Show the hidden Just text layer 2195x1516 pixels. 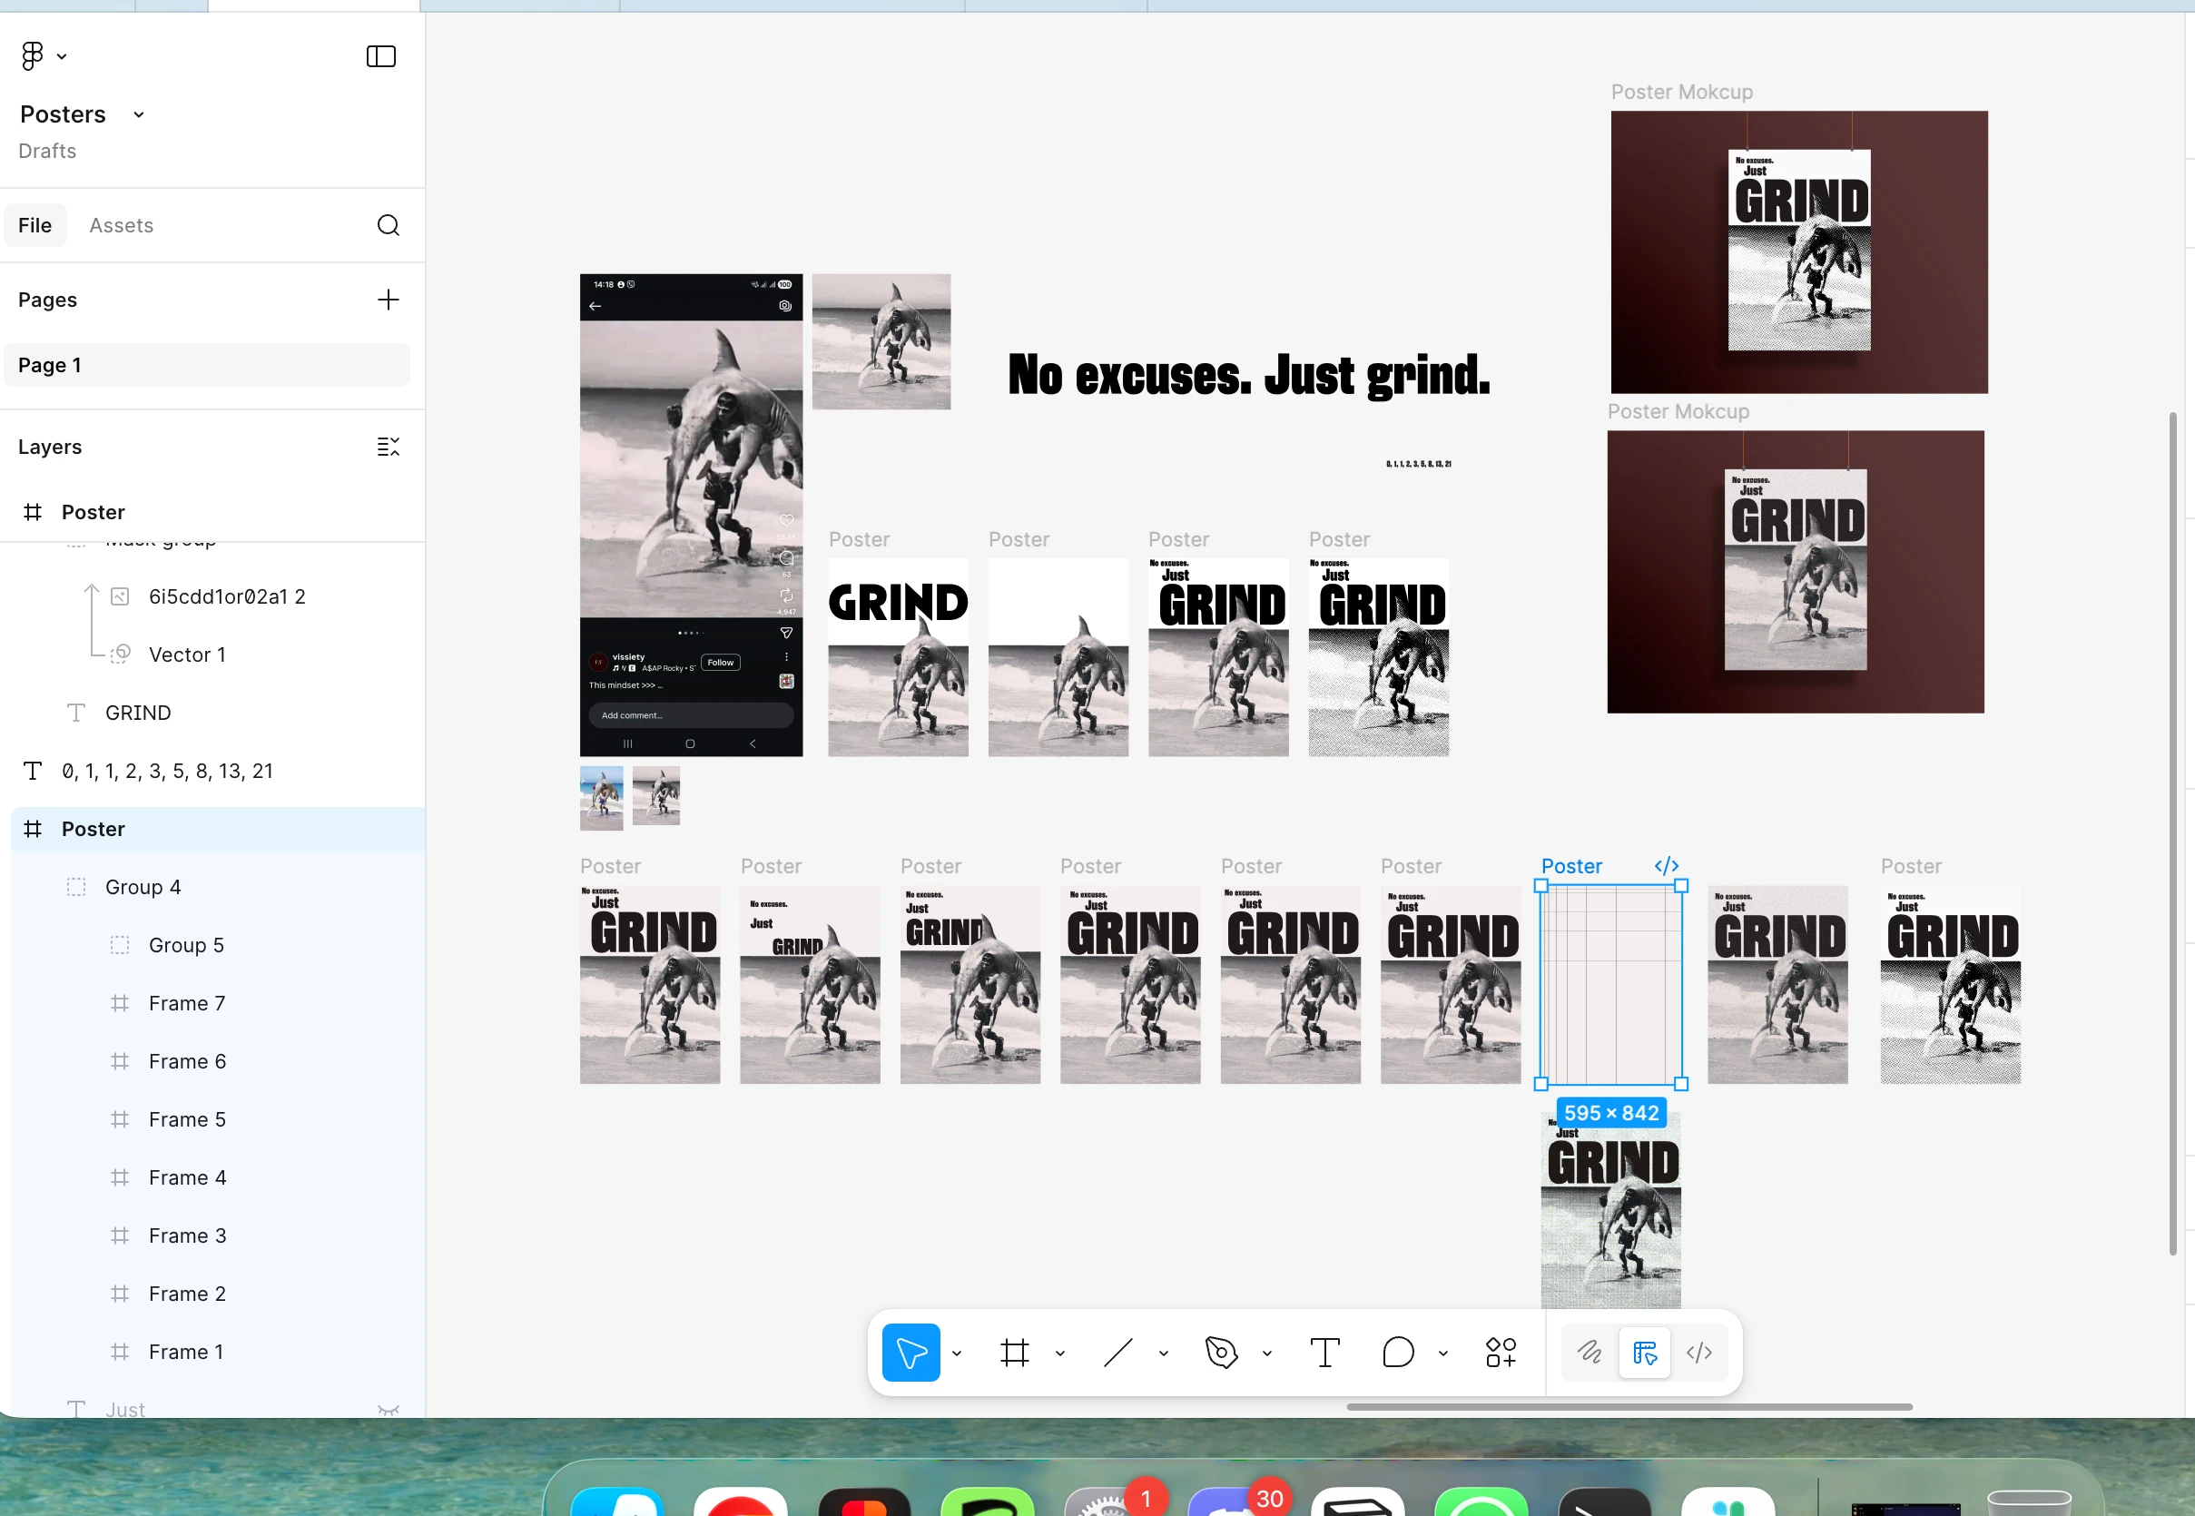[x=388, y=1410]
